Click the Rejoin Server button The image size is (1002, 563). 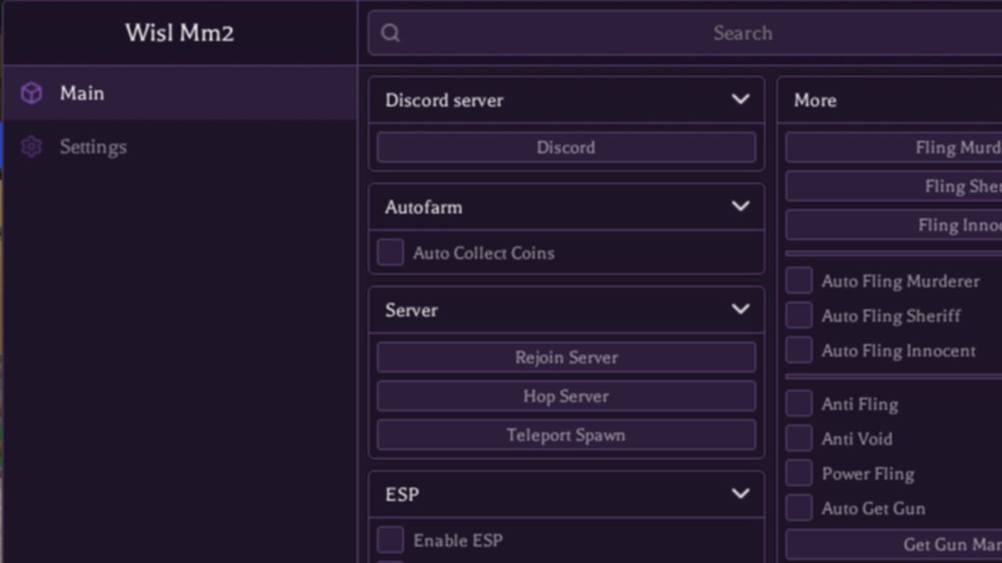(566, 357)
